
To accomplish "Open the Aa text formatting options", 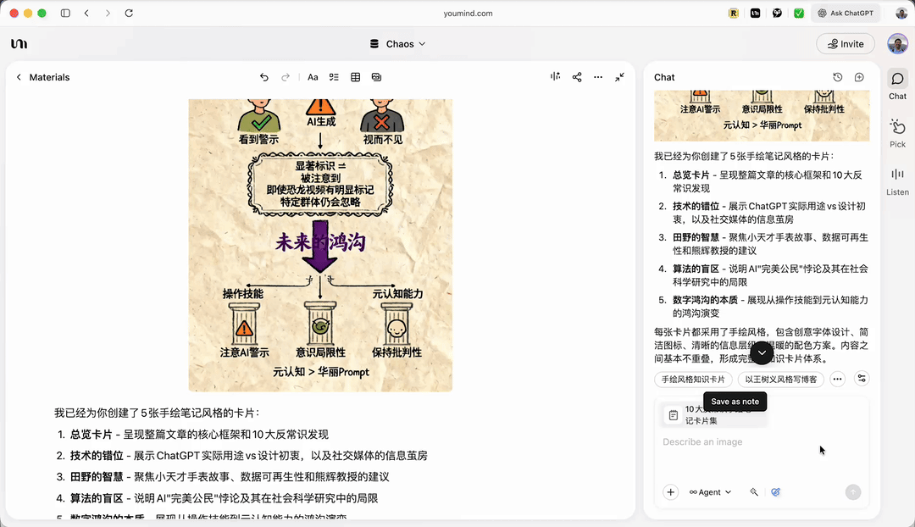I will (313, 77).
